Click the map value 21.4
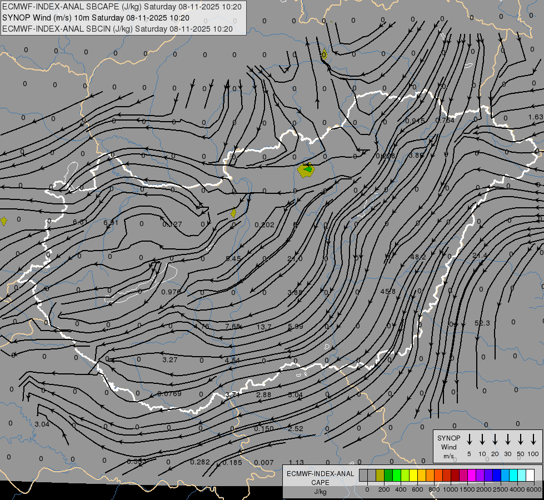The width and height of the screenshot is (544, 500). (x=480, y=256)
